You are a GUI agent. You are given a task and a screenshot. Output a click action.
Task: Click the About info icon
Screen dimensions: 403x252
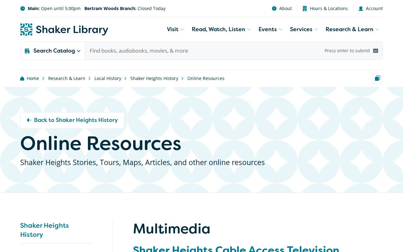pyautogui.click(x=274, y=9)
